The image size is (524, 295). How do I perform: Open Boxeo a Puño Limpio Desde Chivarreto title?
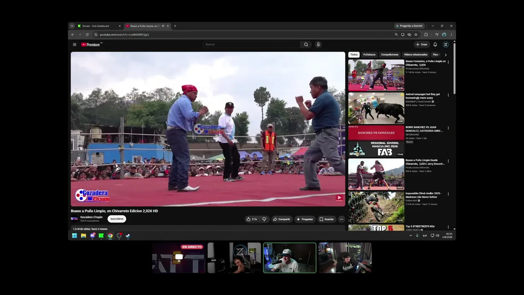(x=425, y=162)
